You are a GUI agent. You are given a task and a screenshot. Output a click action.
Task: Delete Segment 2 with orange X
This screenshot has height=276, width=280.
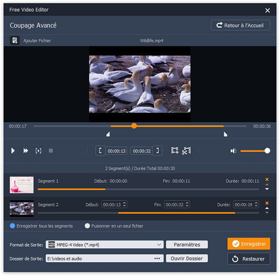(x=267, y=203)
